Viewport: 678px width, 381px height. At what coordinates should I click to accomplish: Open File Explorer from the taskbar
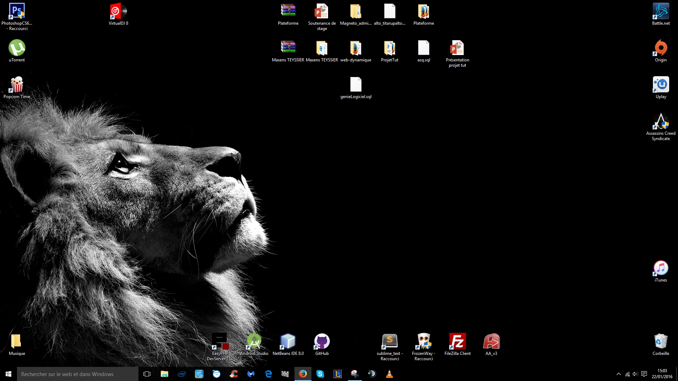click(x=164, y=374)
